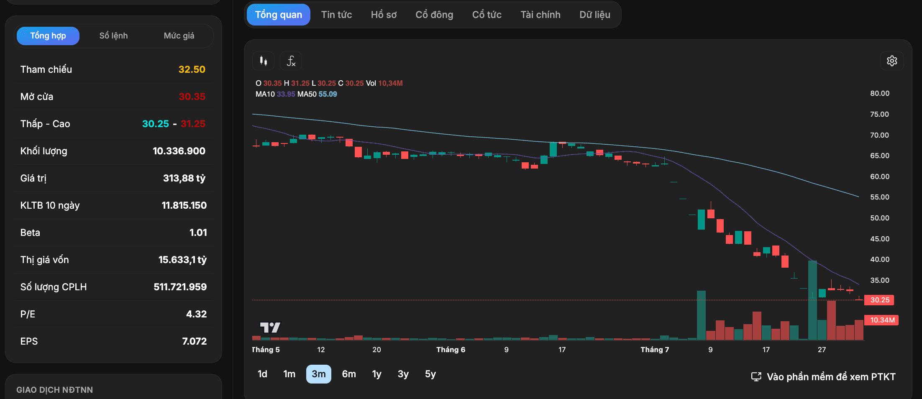The width and height of the screenshot is (922, 399).
Task: Switch to the Sổ lệnh tab
Action: click(x=113, y=36)
